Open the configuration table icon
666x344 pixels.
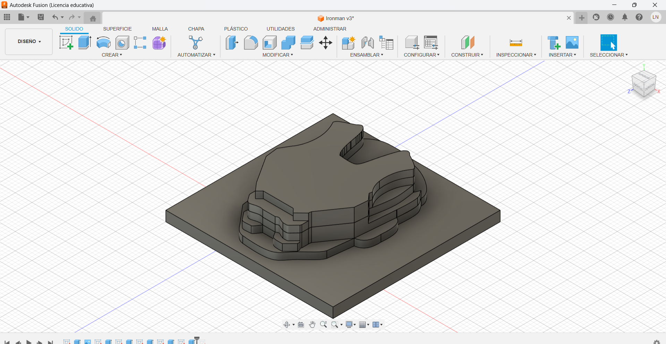[x=431, y=43]
